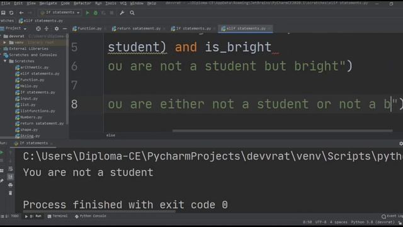The width and height of the screenshot is (403, 227).
Task: Select Numbers.py in the project tree
Action: 28,117
